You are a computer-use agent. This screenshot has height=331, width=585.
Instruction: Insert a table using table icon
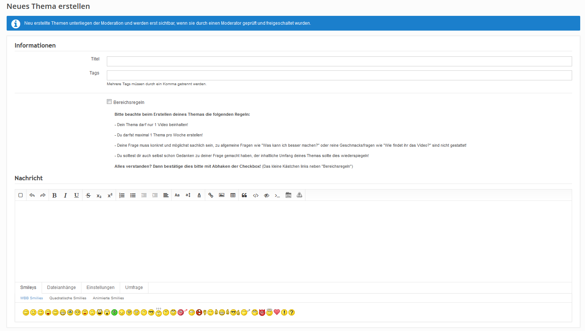click(233, 195)
